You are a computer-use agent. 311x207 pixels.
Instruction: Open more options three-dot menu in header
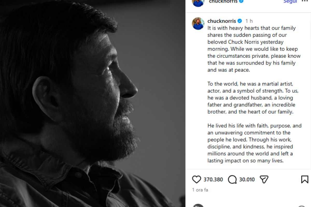[x=305, y=1]
